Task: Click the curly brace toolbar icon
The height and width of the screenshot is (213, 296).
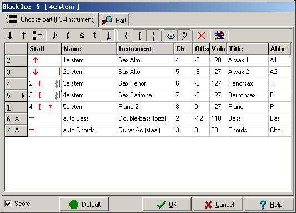Action: point(126,36)
